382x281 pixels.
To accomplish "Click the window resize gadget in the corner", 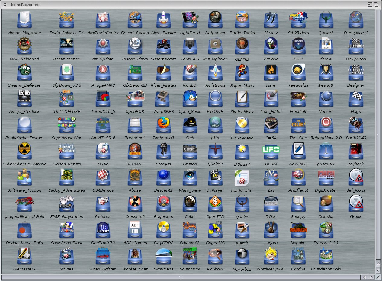I will 378,277.
